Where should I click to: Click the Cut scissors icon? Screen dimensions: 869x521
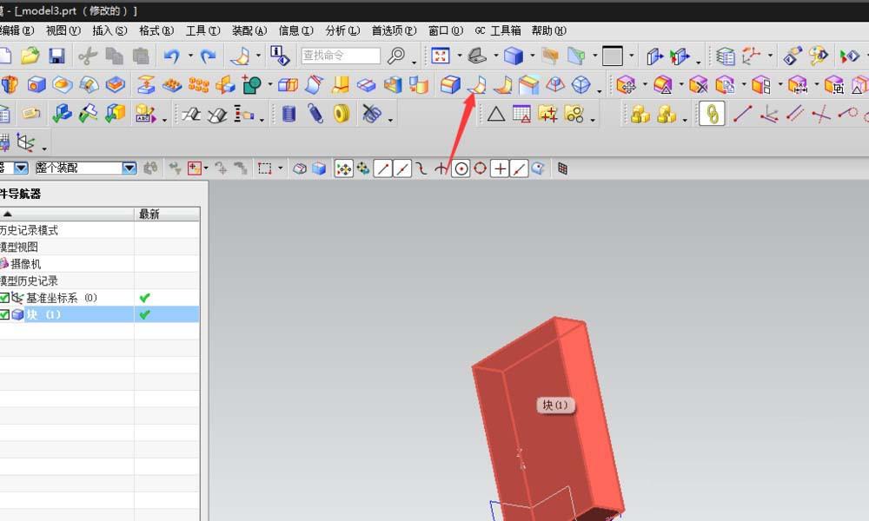click(87, 56)
